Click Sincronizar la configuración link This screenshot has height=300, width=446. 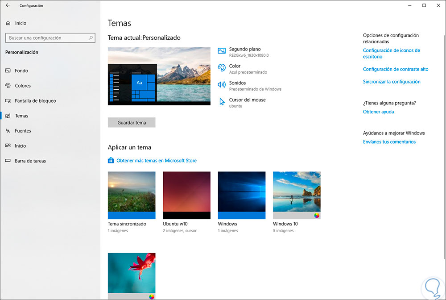pyautogui.click(x=392, y=82)
